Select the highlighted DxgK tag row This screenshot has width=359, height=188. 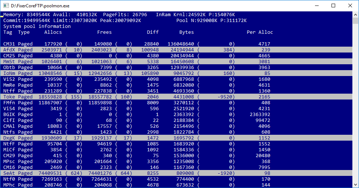tap(176, 138)
